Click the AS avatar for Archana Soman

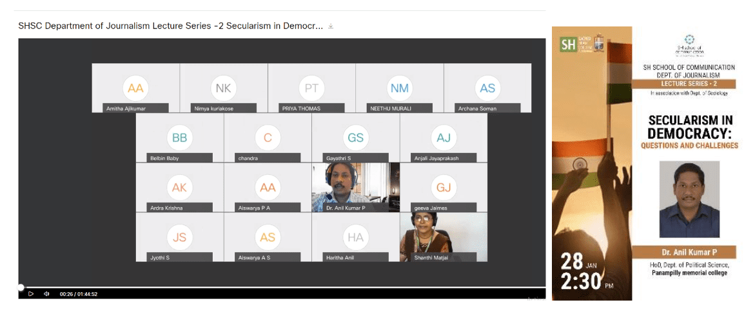pos(487,88)
